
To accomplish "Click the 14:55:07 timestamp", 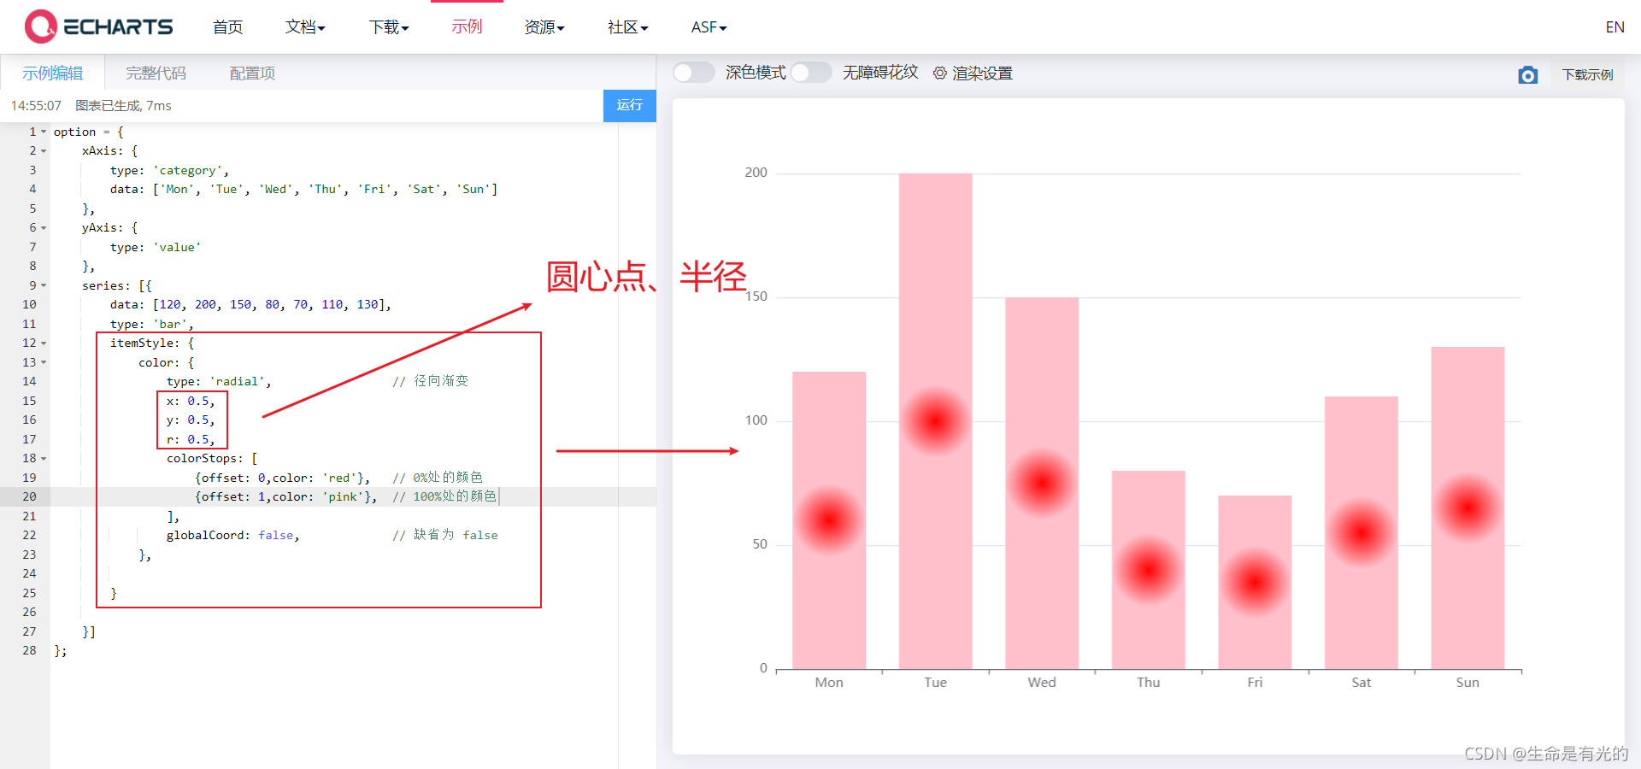I will point(36,106).
